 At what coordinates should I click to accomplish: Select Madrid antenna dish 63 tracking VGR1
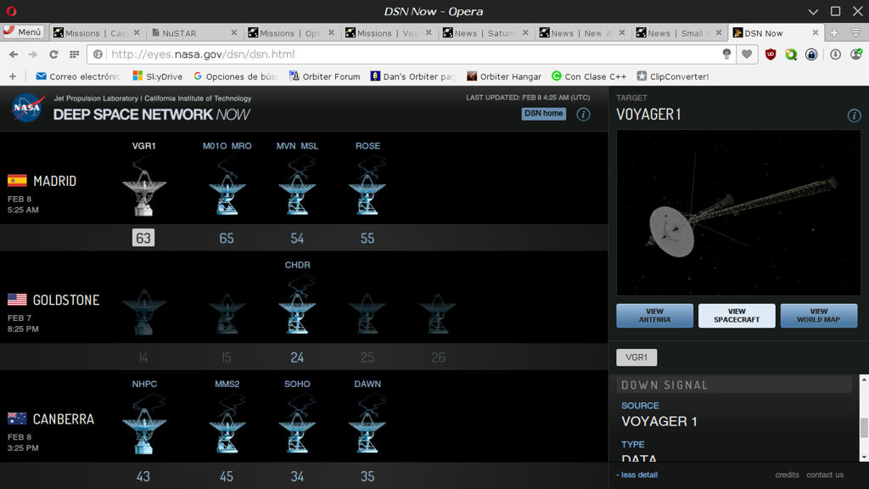144,193
